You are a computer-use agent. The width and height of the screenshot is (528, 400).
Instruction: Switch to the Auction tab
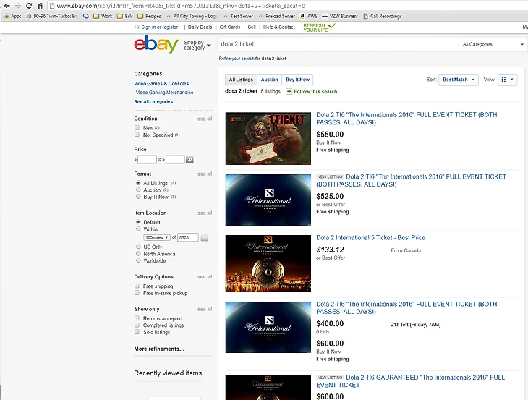[x=269, y=80]
